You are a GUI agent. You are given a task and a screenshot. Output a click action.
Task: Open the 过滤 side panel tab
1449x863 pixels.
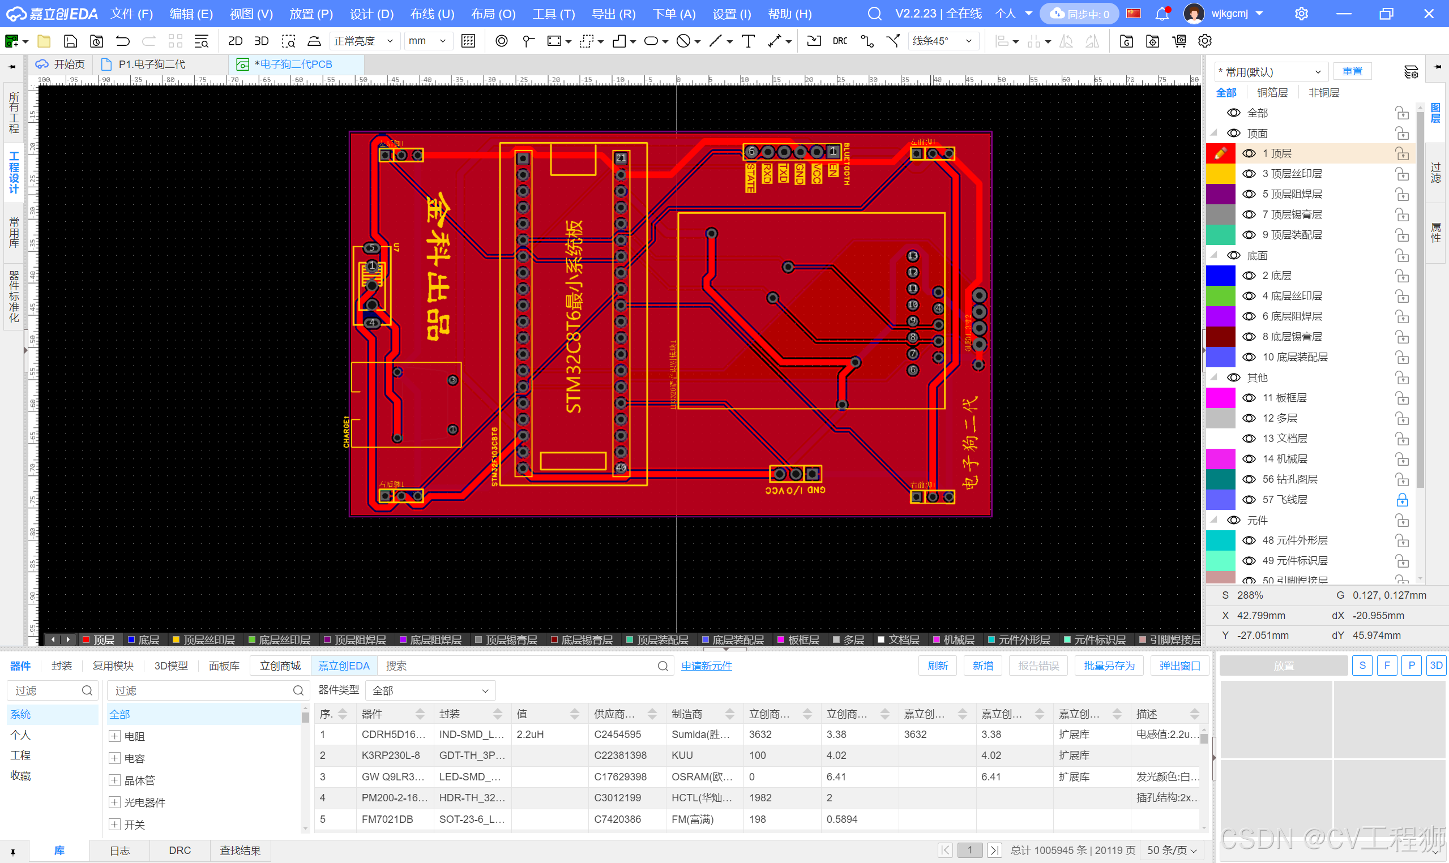pyautogui.click(x=1435, y=173)
